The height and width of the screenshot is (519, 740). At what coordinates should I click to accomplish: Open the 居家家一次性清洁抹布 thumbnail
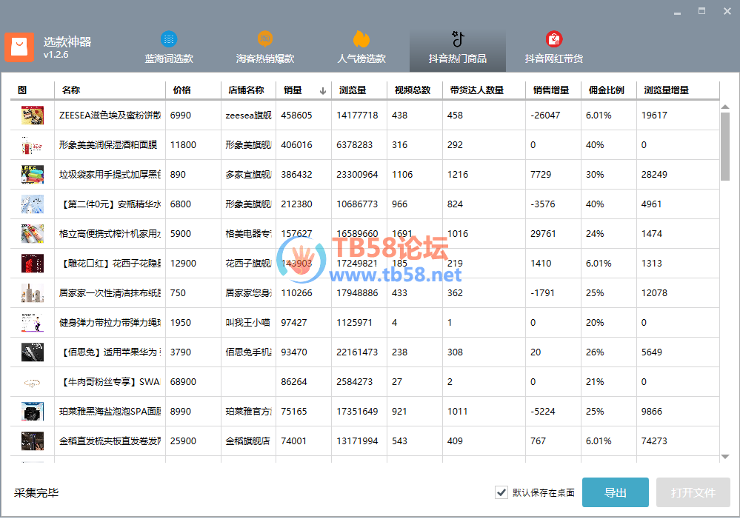(33, 293)
